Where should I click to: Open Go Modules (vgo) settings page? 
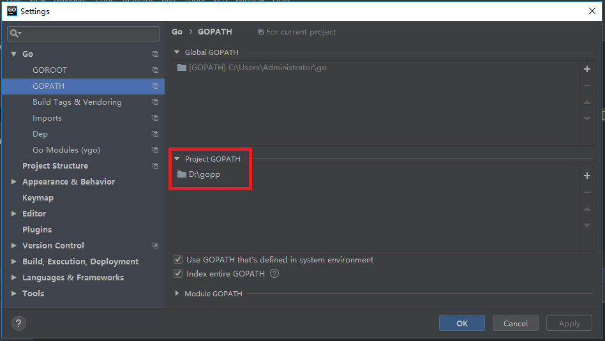[x=66, y=150]
